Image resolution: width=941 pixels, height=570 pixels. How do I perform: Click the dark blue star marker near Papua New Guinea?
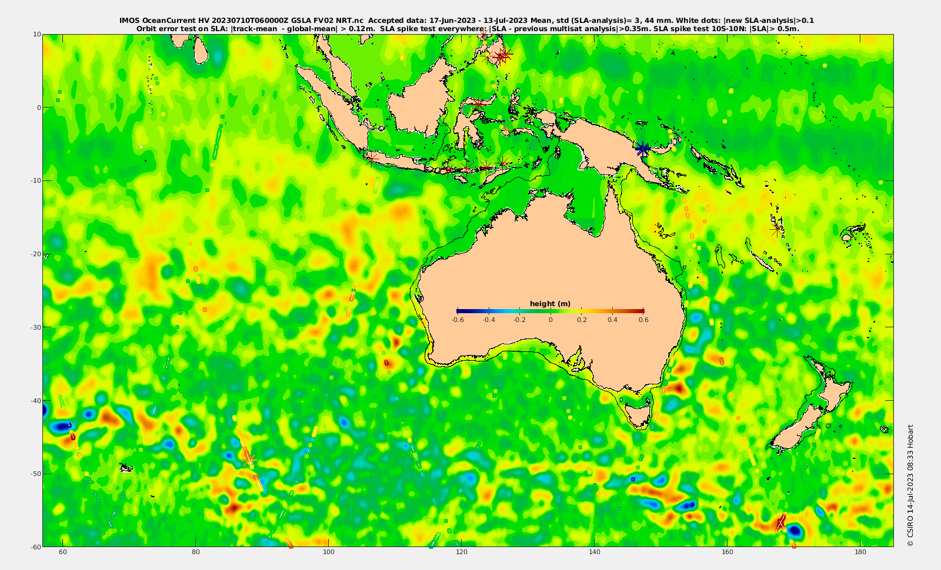coord(642,149)
